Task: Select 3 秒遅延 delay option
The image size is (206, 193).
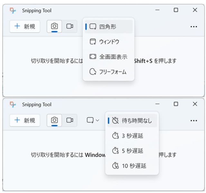Action: coord(132,136)
